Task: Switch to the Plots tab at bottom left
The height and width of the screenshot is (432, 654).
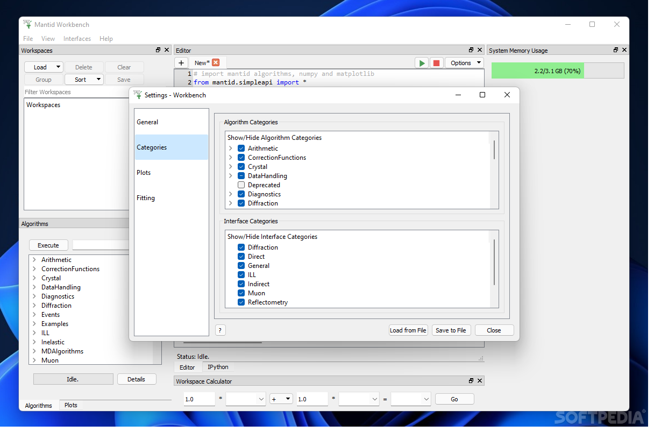Action: (x=71, y=405)
